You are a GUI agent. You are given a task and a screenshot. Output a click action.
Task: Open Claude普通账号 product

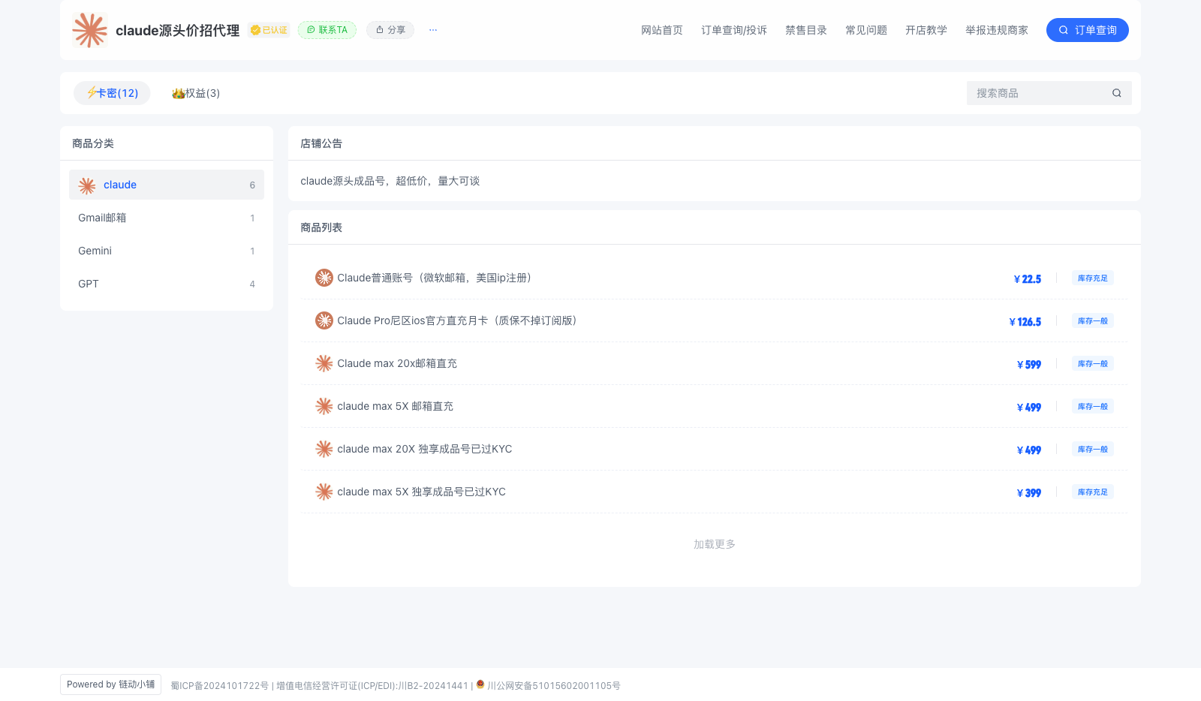pos(715,278)
